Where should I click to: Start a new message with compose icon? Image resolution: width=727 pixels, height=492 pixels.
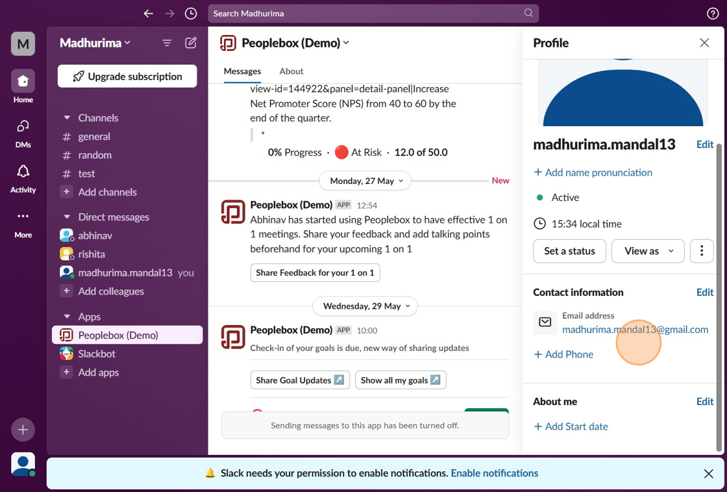191,43
